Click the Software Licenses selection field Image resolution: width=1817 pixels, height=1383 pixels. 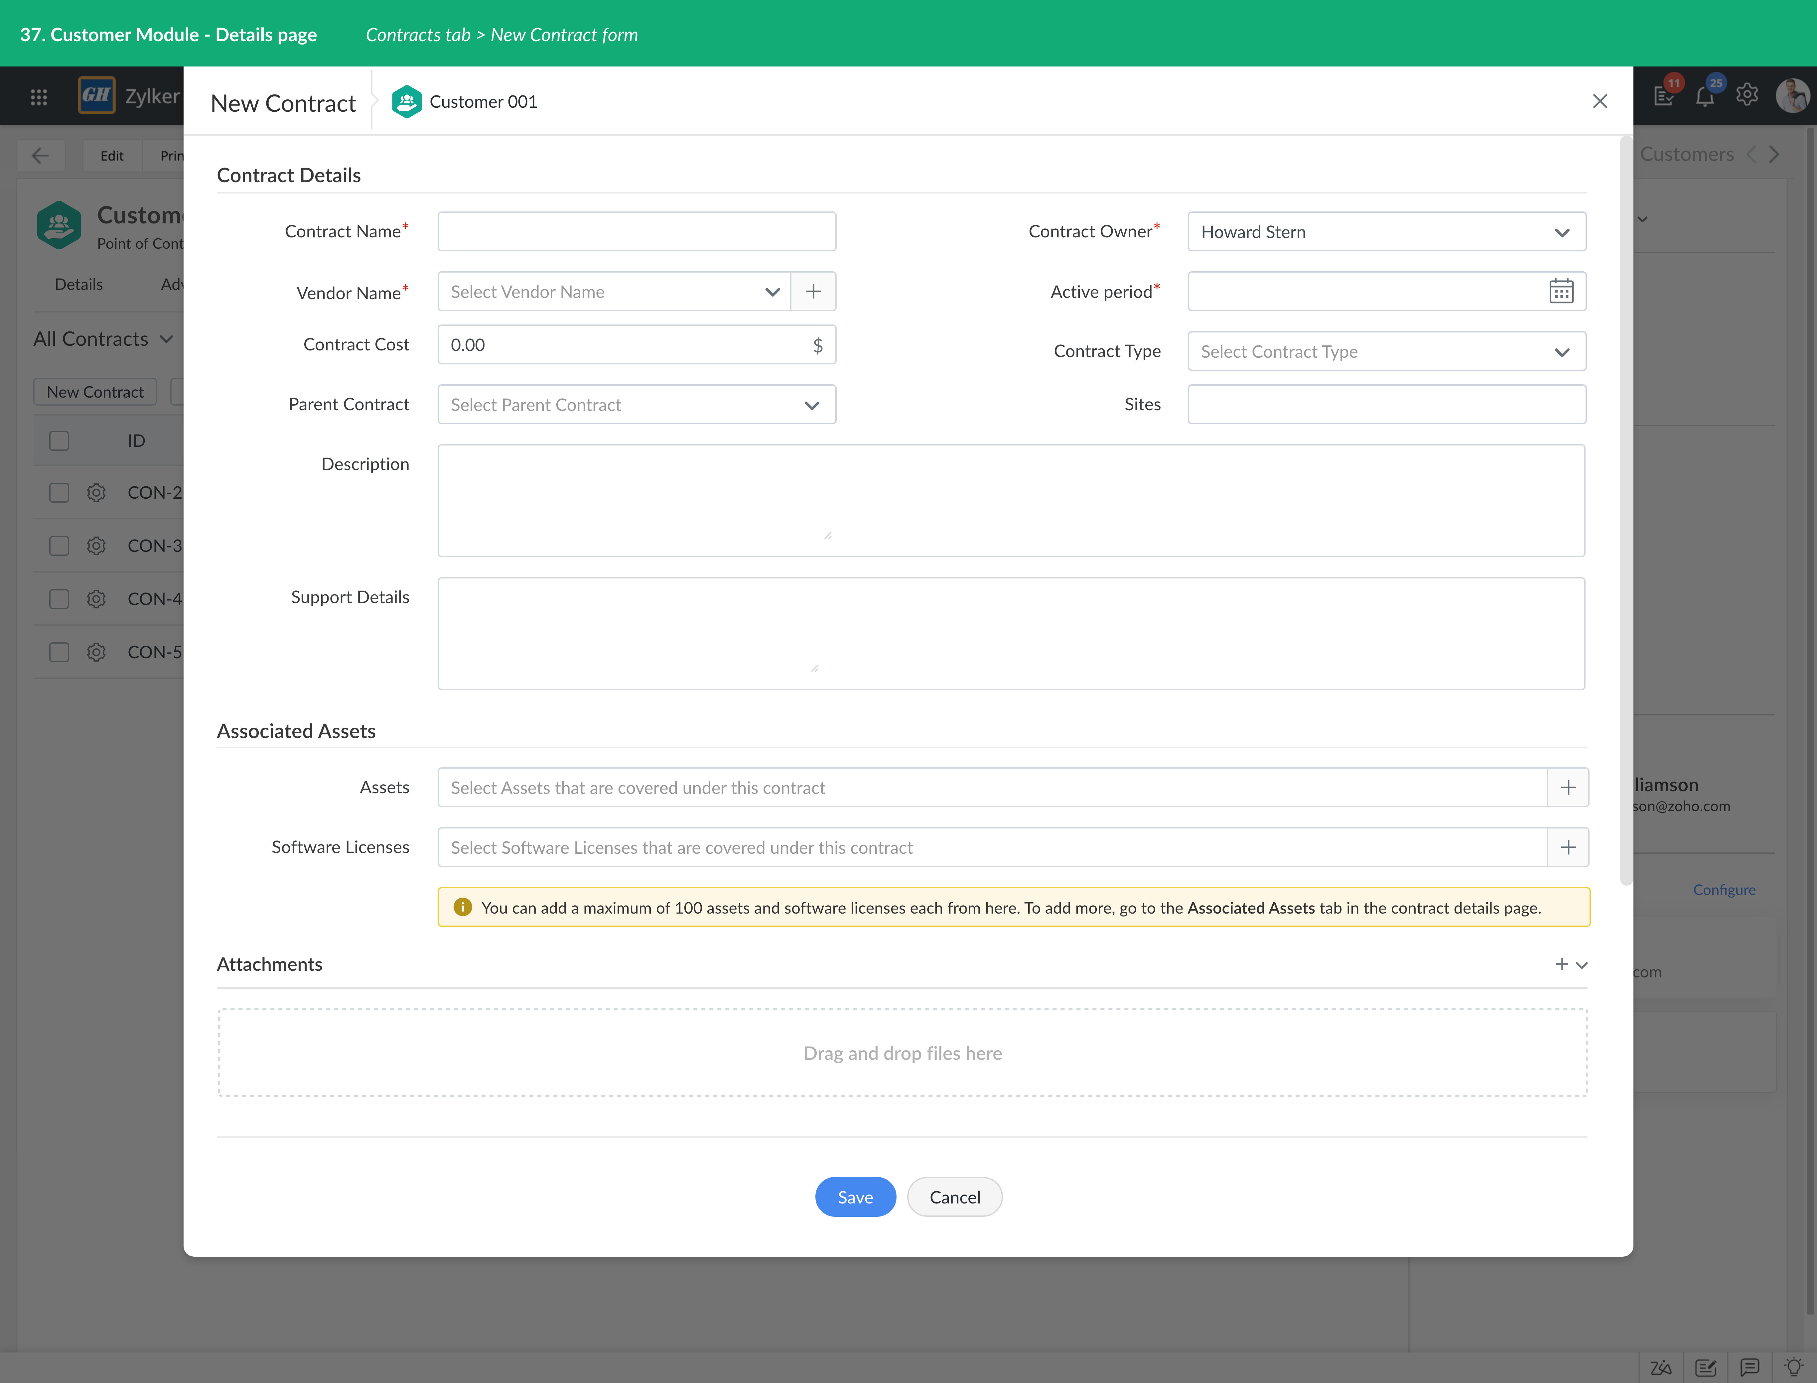click(x=992, y=847)
